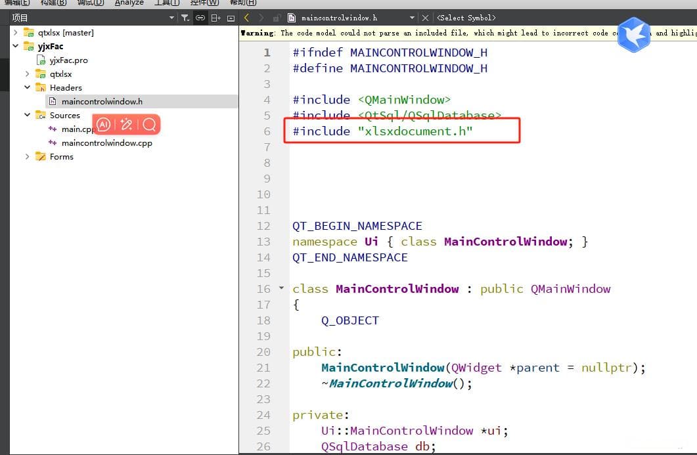The height and width of the screenshot is (455, 697).
Task: Toggle synchronize with editor link icon
Action: tap(200, 18)
